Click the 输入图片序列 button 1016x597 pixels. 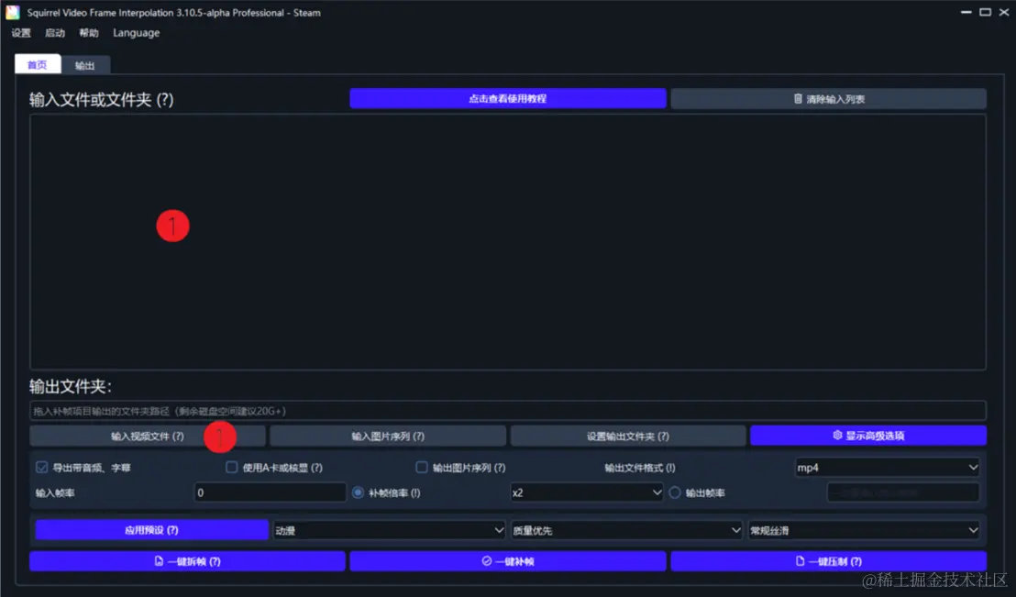(388, 437)
